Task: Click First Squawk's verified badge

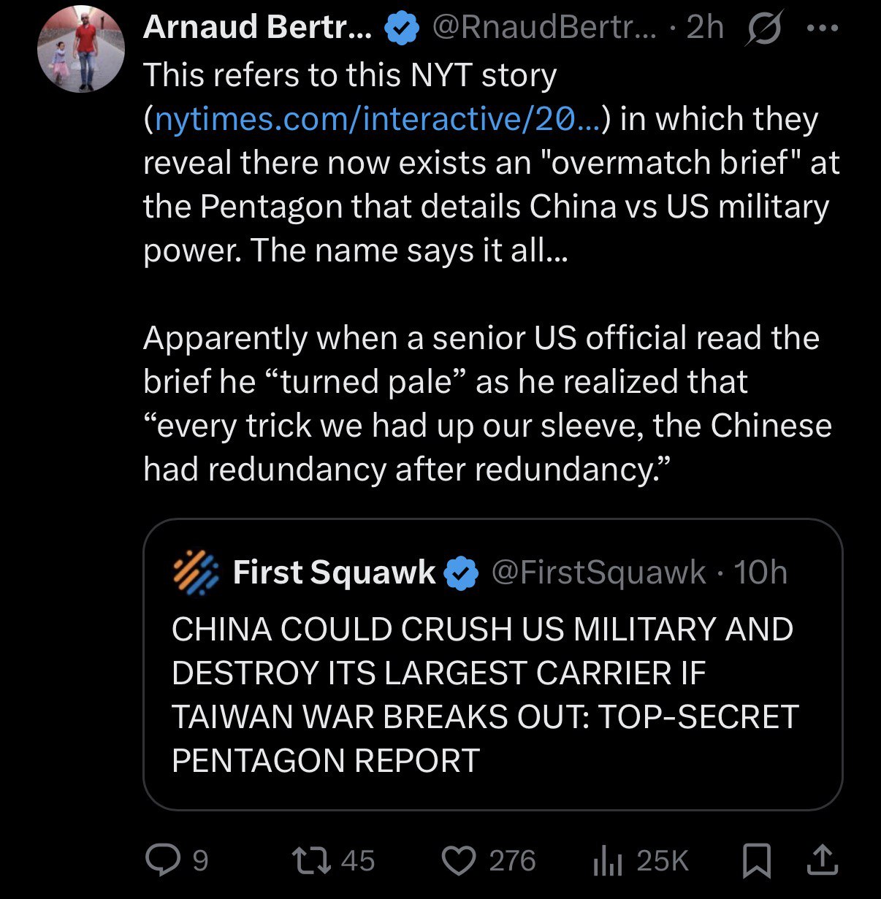Action: [461, 573]
